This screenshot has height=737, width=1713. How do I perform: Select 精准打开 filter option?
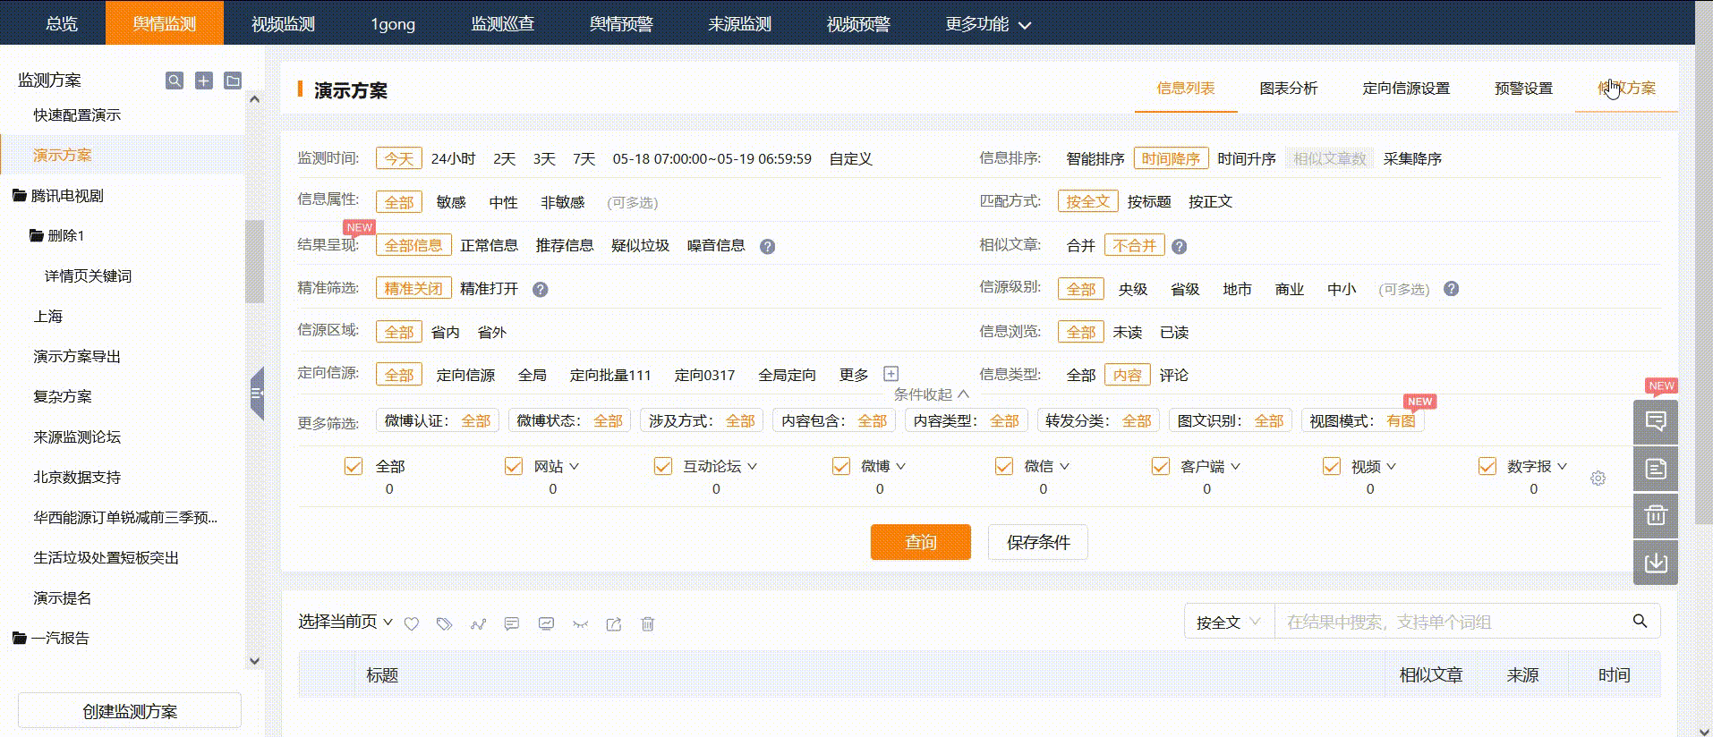point(489,289)
